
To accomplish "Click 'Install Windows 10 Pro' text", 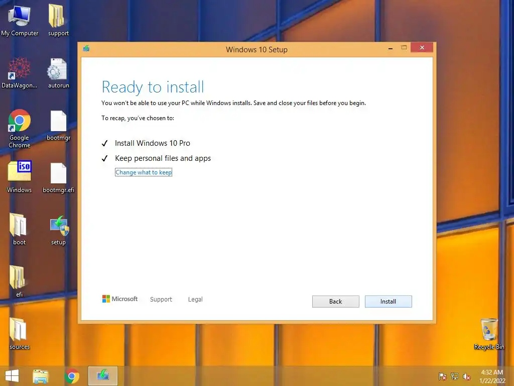I will pos(153,143).
